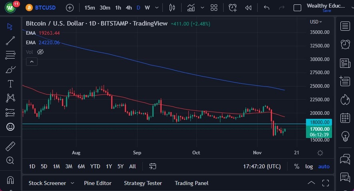
Task: Switch to 1h timeframe
Action: click(118, 8)
